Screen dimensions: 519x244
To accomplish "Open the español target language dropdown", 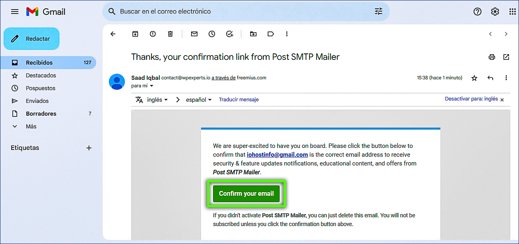I will (199, 100).
